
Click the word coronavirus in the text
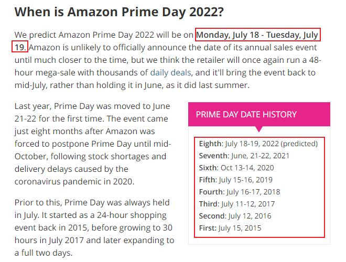click(38, 182)
